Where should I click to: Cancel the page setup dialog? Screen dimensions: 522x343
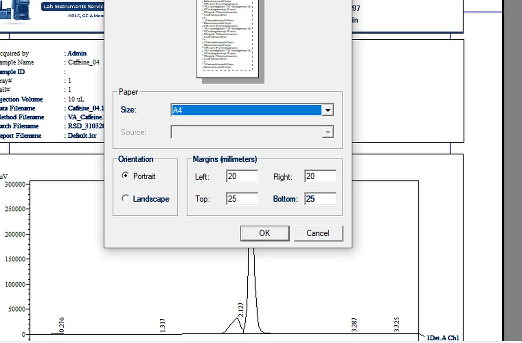[x=318, y=233]
